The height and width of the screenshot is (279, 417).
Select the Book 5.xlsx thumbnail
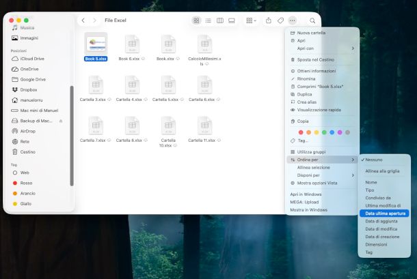96,44
